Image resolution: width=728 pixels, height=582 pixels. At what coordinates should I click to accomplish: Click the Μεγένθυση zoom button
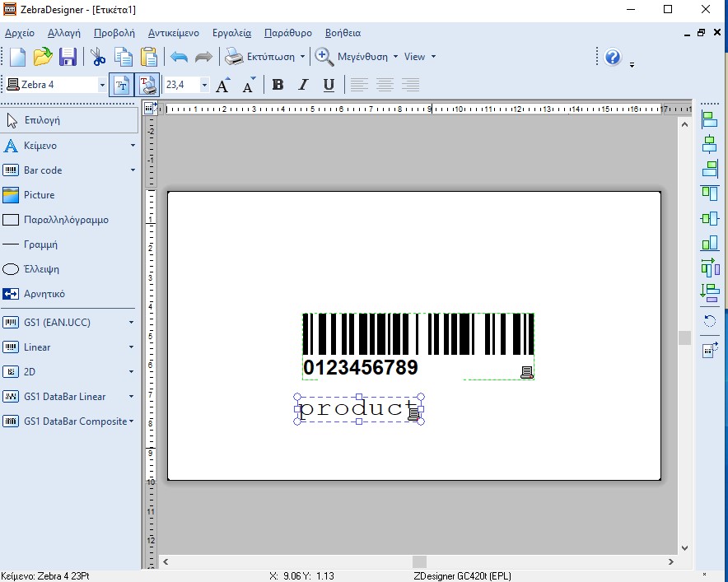352,57
